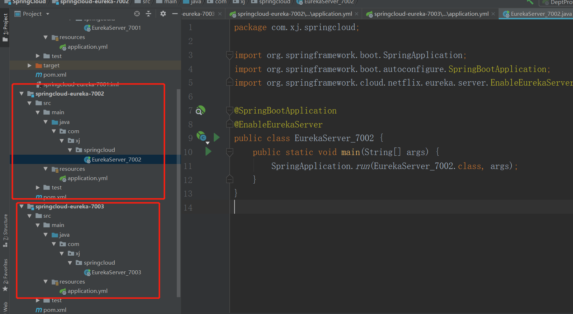
Task: Click the run arrow on line 10 gutter
Action: [x=208, y=151]
